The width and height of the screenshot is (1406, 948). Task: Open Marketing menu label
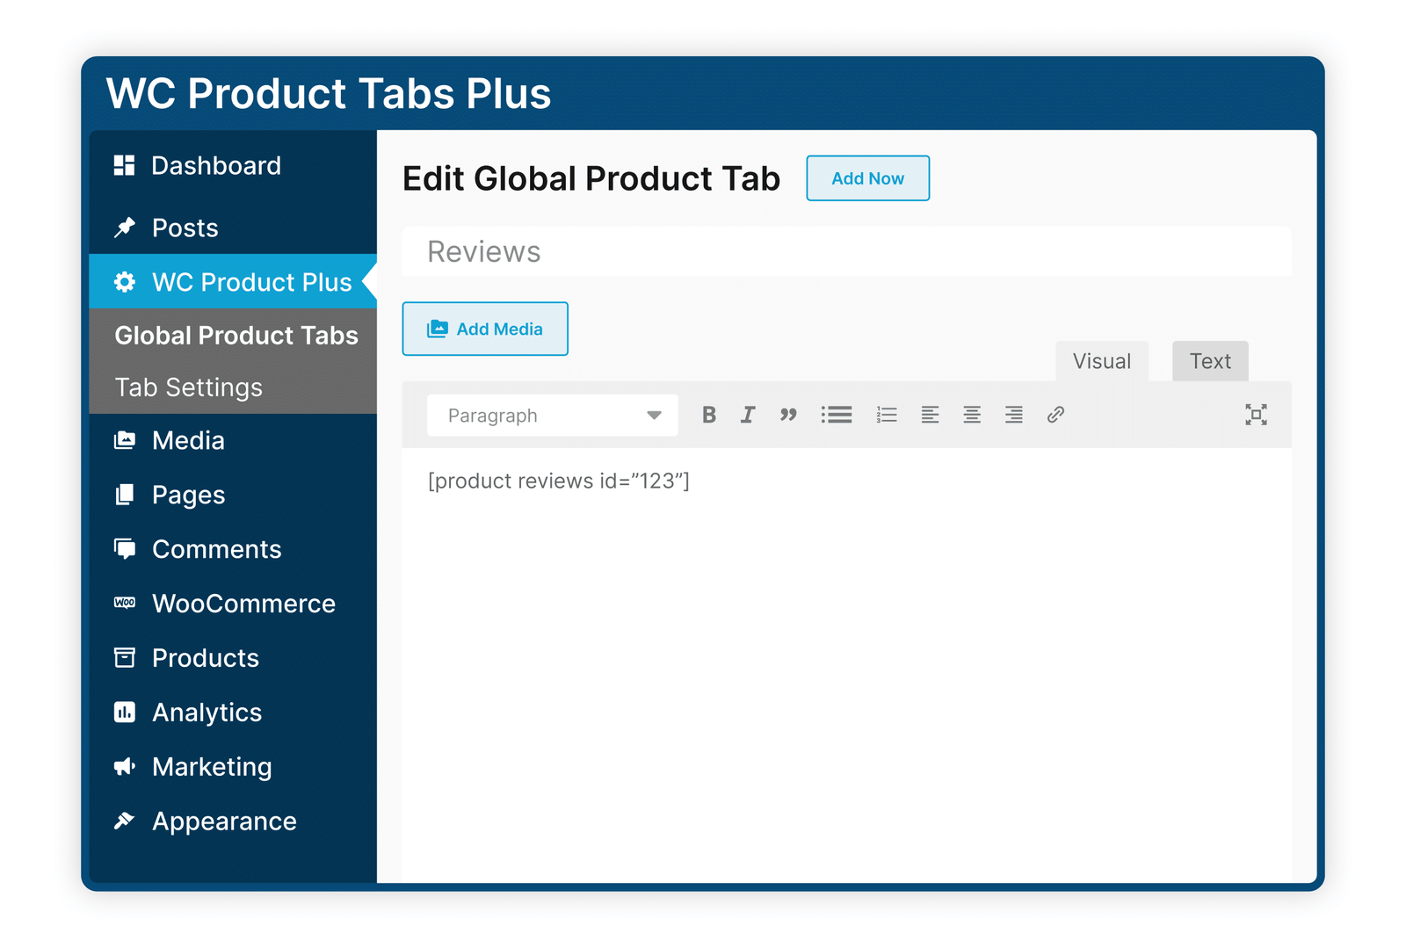[212, 767]
